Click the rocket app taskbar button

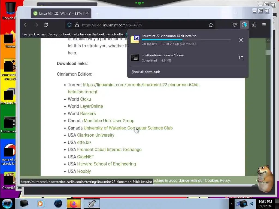(92, 204)
